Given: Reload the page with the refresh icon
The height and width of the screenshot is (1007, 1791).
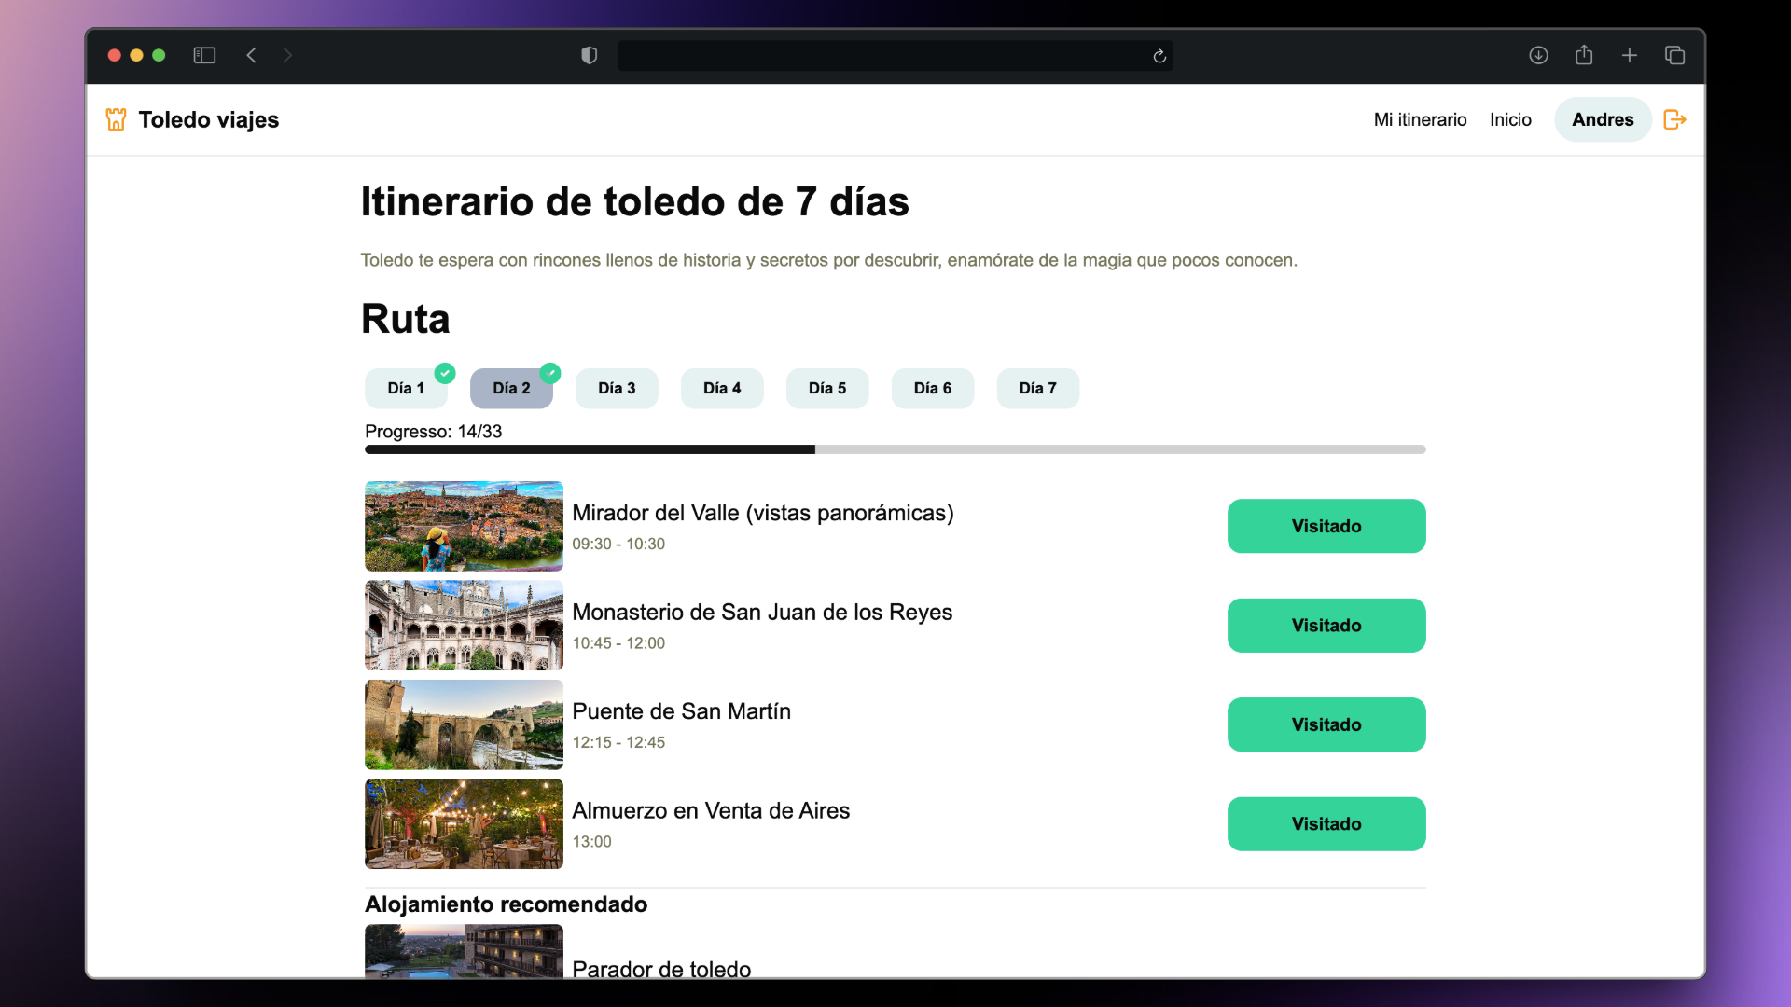Looking at the screenshot, I should point(1159,56).
